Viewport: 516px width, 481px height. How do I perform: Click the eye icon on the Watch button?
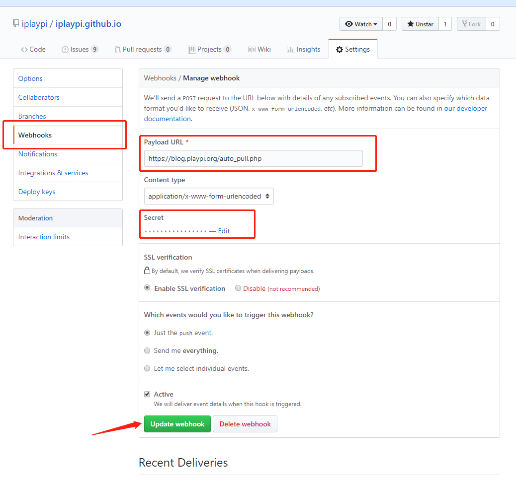point(349,24)
